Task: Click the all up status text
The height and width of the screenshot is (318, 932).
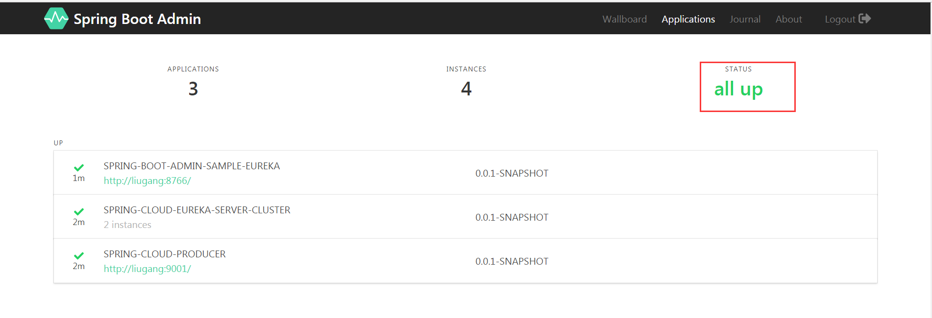Action: coord(738,89)
